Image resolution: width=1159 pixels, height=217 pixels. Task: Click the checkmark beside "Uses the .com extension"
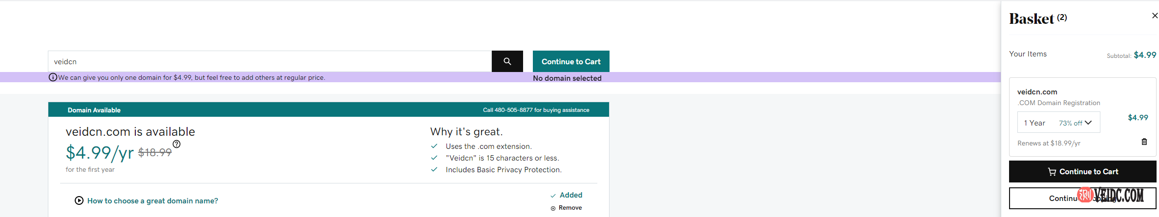(x=434, y=146)
